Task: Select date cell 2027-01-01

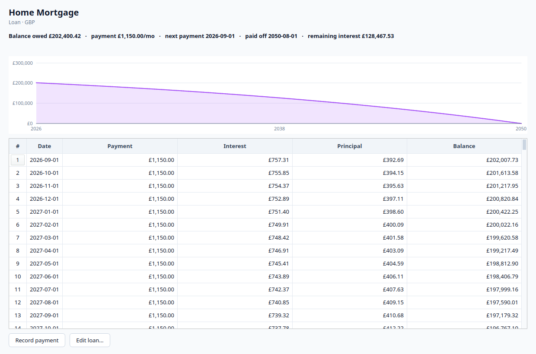Action: tap(45, 212)
